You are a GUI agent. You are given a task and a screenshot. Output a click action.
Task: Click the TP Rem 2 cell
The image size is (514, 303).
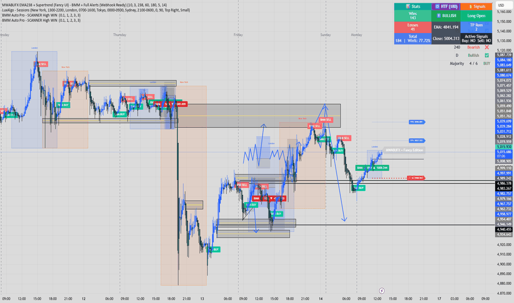tap(476, 27)
